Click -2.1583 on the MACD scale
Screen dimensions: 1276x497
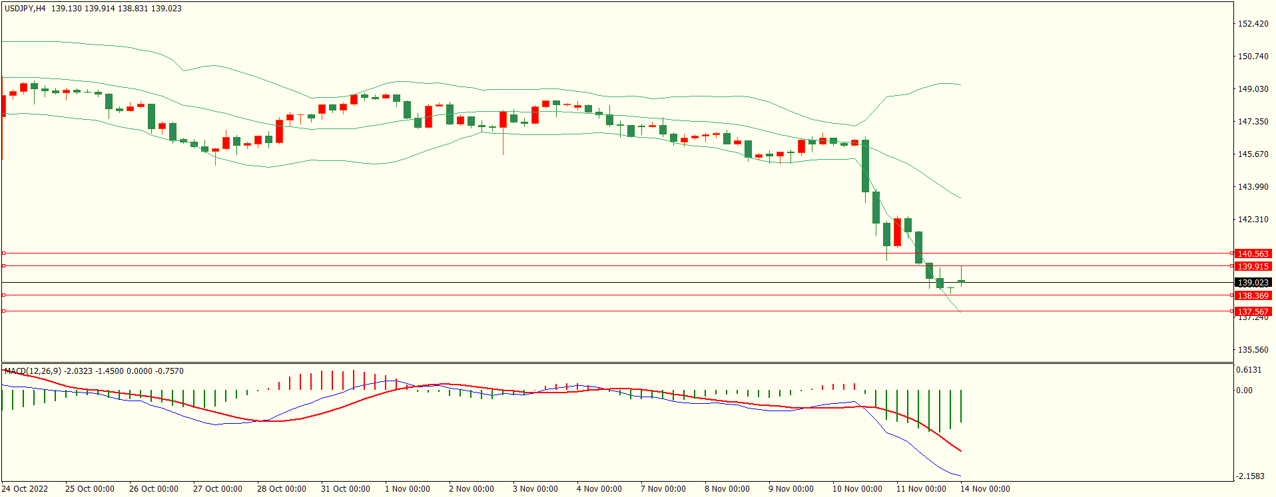tap(1250, 476)
